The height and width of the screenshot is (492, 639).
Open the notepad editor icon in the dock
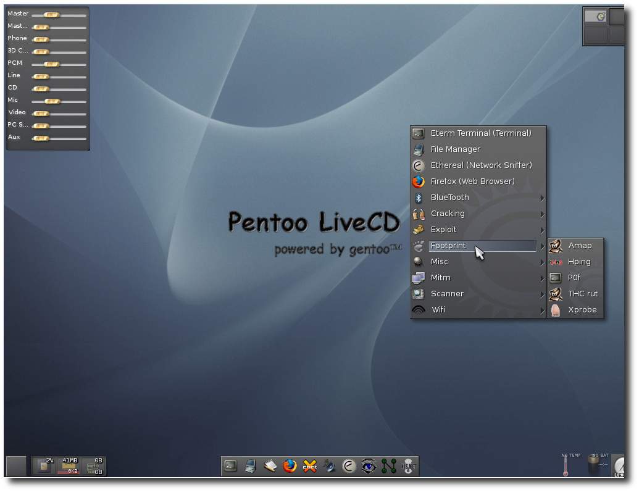click(270, 466)
